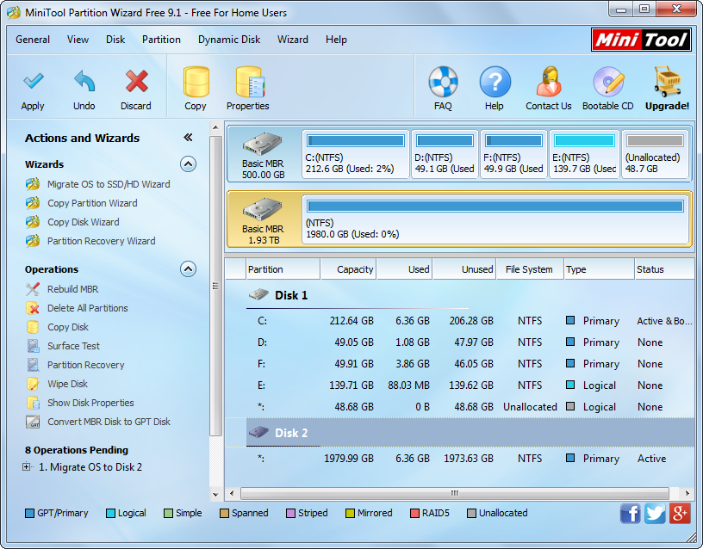The height and width of the screenshot is (549, 703).
Task: Select the 500.00 GB Basic MBR disk icon
Action: [263, 145]
